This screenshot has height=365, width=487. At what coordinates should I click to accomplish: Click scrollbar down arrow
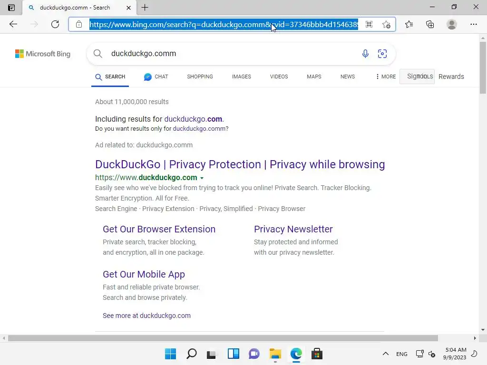coord(483,330)
